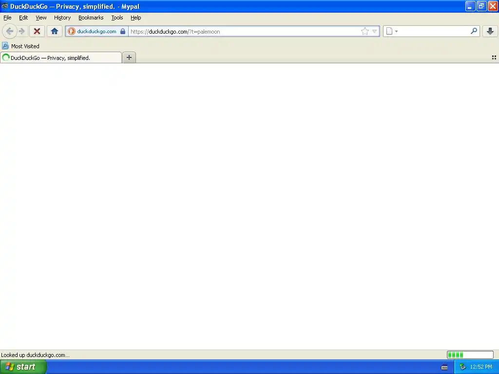Click the magnifier search go icon
The width and height of the screenshot is (499, 374).
[474, 31]
